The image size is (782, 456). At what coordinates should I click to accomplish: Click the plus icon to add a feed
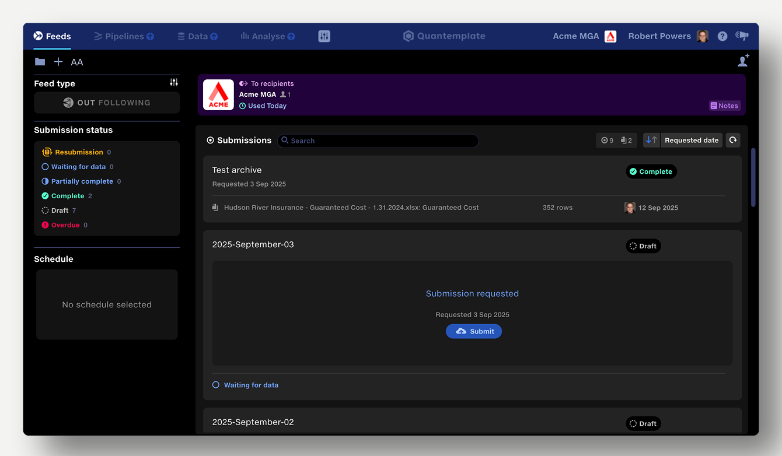coord(58,62)
